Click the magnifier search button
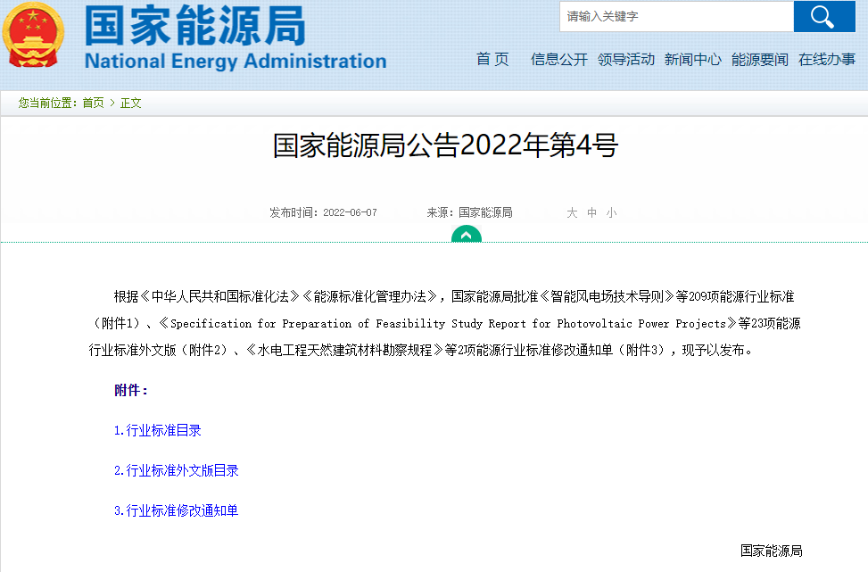 pyautogui.click(x=824, y=16)
